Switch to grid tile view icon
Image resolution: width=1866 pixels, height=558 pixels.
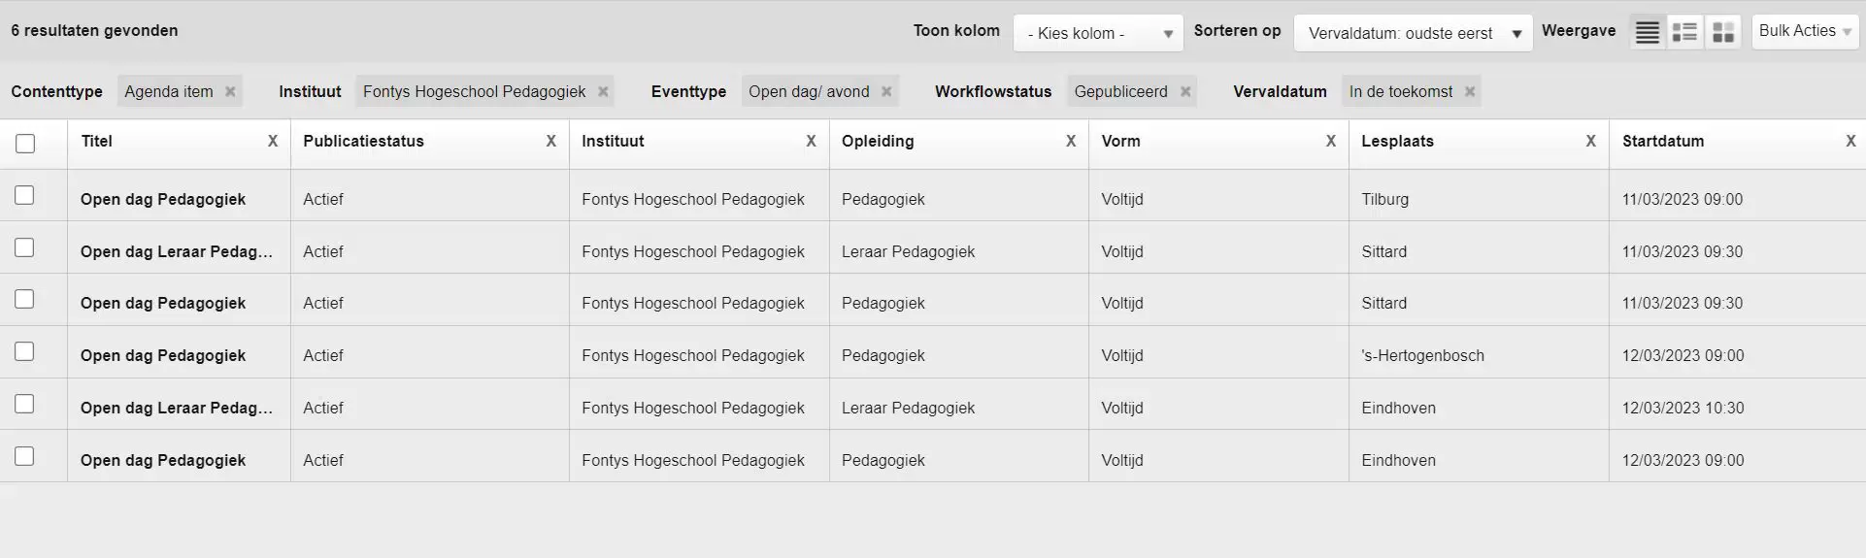(x=1723, y=32)
